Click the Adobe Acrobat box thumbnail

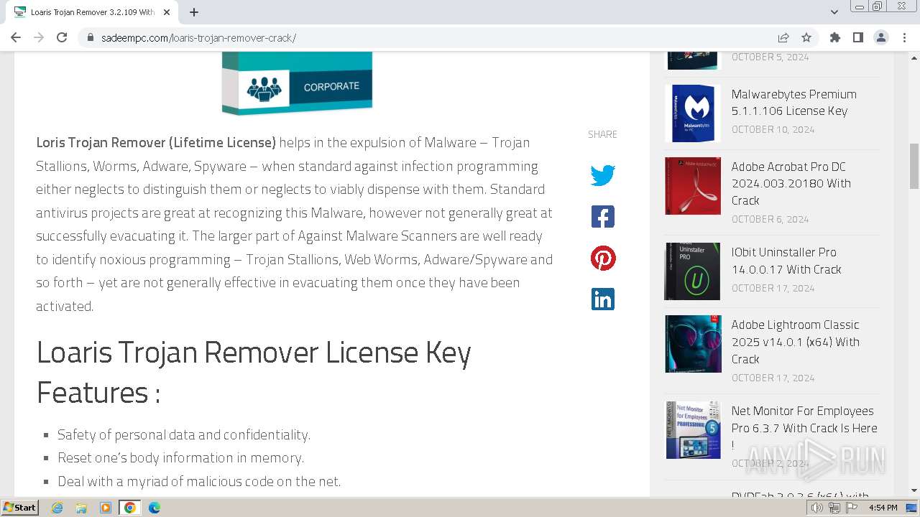click(x=692, y=185)
